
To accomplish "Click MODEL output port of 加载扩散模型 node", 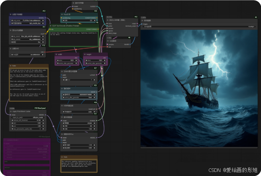I will click(45, 18).
